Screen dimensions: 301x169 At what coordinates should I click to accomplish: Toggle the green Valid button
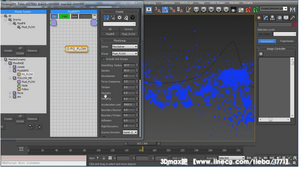[x=64, y=17]
